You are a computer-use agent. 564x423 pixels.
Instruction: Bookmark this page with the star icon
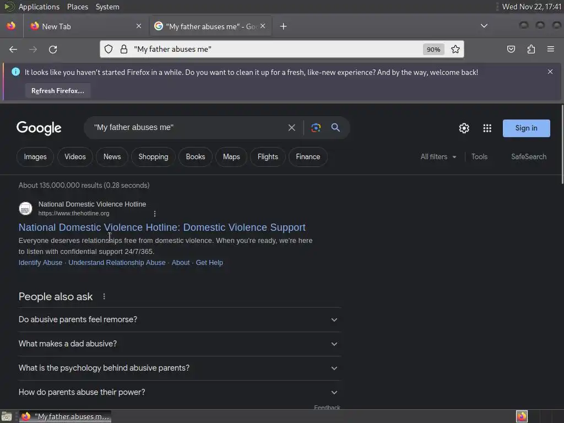(x=455, y=49)
